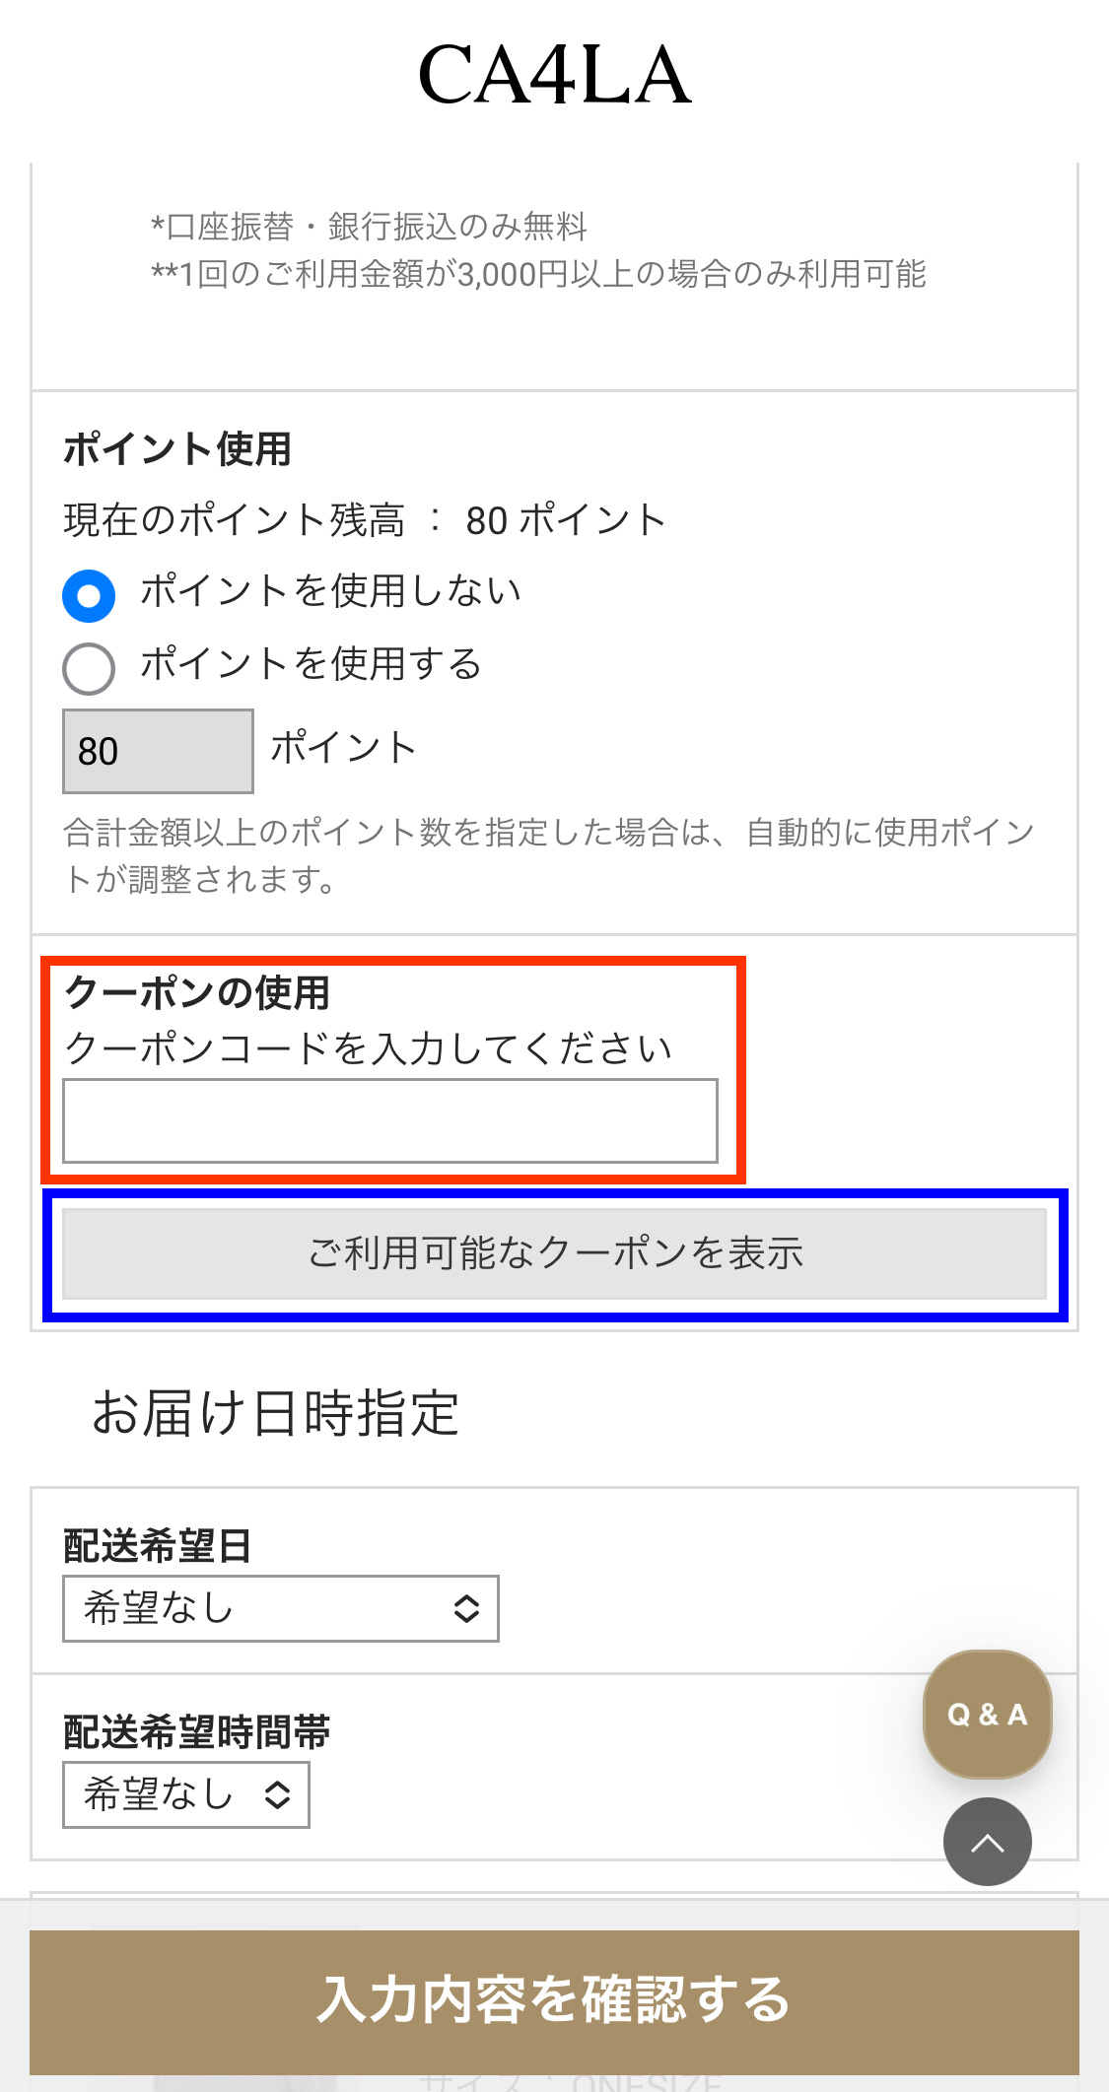Open the Q & A help bubble
The width and height of the screenshot is (1109, 2092).
987,1714
